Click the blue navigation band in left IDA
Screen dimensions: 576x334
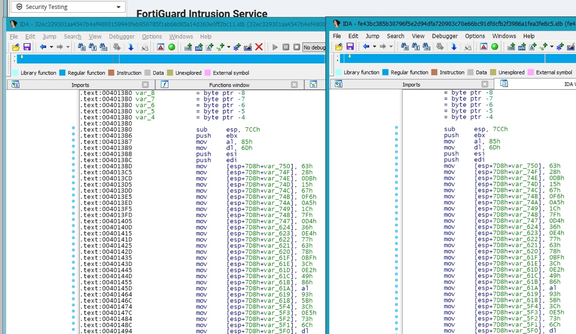click(x=171, y=59)
